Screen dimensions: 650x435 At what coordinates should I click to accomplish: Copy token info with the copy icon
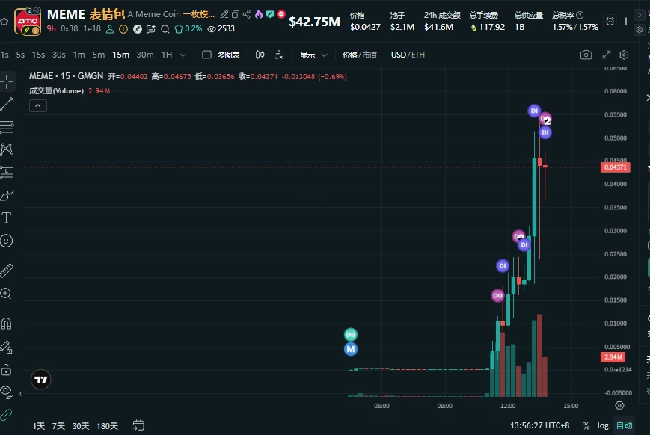pos(236,14)
